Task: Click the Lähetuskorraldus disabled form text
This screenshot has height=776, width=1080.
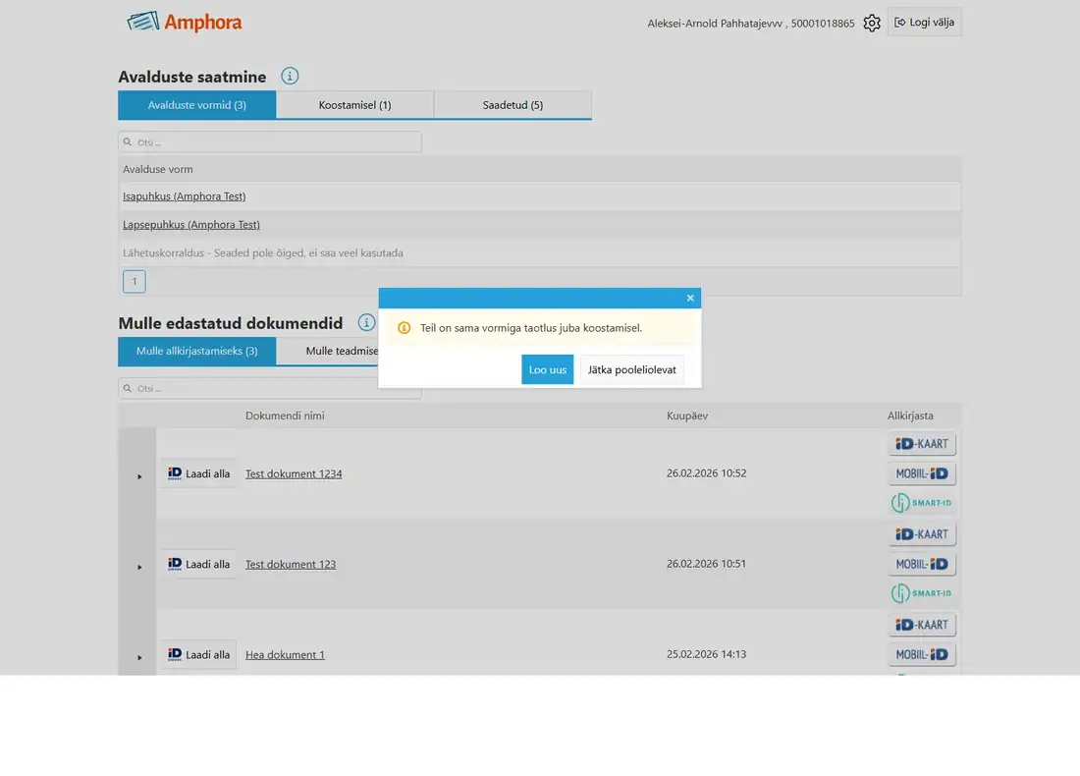Action: coord(263,252)
